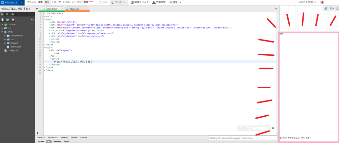Open the Elements debugger tab
The height and width of the screenshot is (143, 339).
41,137
